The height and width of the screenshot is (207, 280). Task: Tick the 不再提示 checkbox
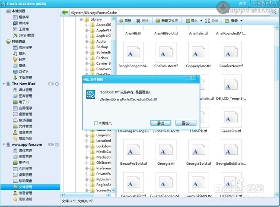[x=96, y=123]
